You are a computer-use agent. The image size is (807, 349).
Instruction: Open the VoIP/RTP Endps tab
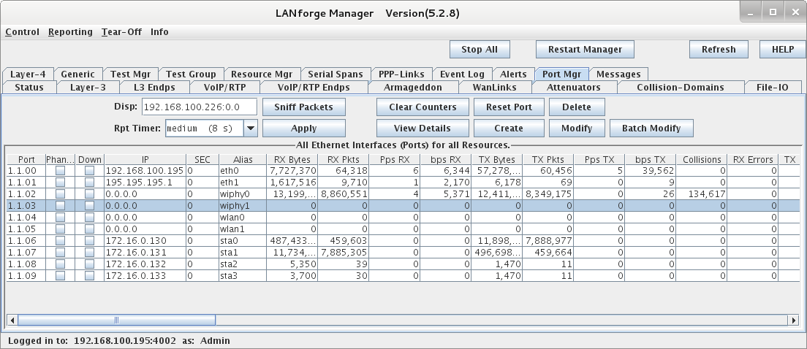pos(314,88)
